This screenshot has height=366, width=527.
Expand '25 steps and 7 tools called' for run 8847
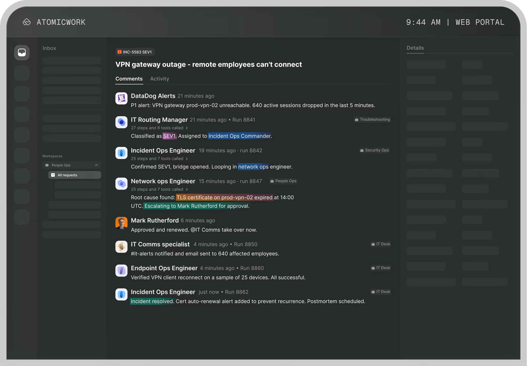click(159, 189)
